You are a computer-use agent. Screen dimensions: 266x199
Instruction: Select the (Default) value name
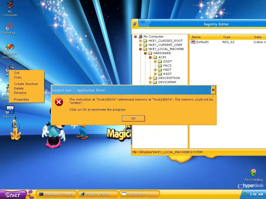pyautogui.click(x=202, y=42)
